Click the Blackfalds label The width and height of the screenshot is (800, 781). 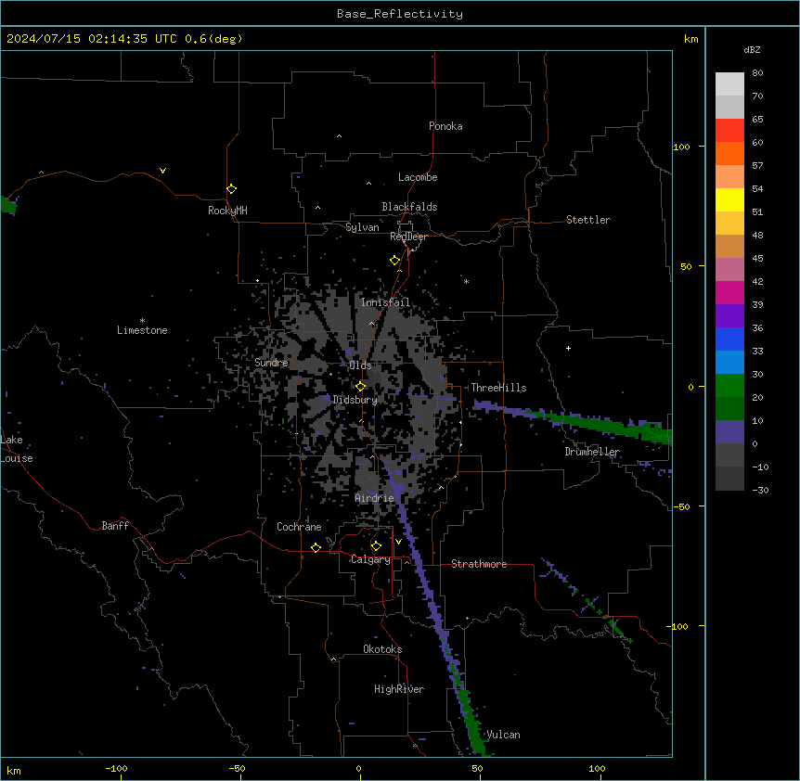(x=409, y=207)
